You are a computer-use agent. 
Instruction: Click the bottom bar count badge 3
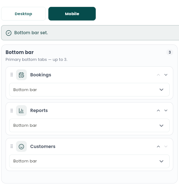pos(170,52)
